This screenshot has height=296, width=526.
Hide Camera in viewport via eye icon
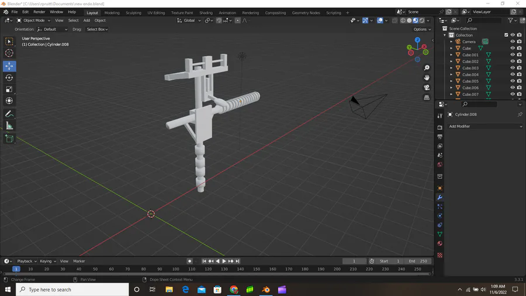[x=513, y=42]
